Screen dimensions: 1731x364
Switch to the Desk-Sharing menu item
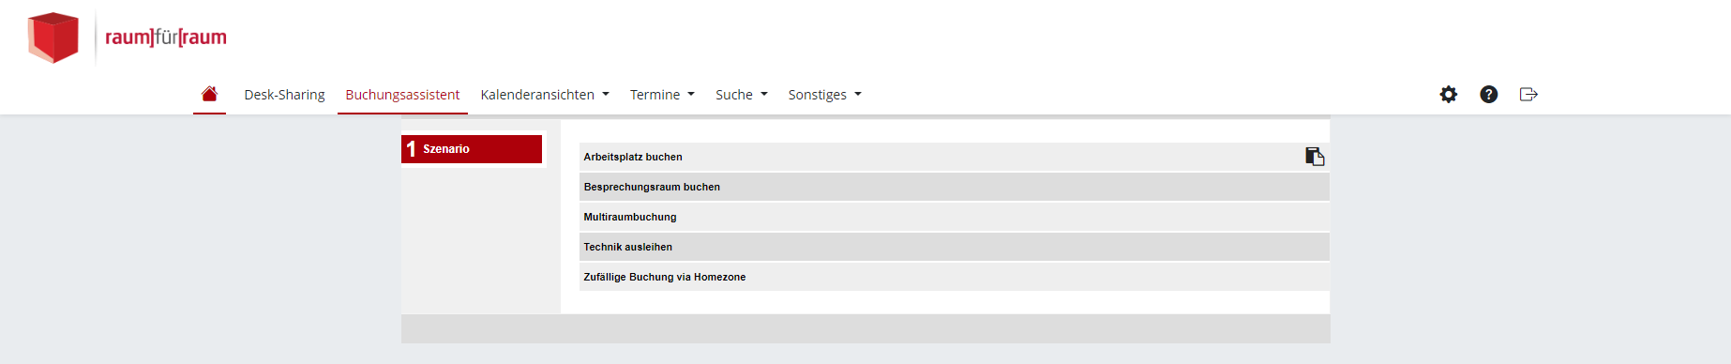click(x=284, y=95)
